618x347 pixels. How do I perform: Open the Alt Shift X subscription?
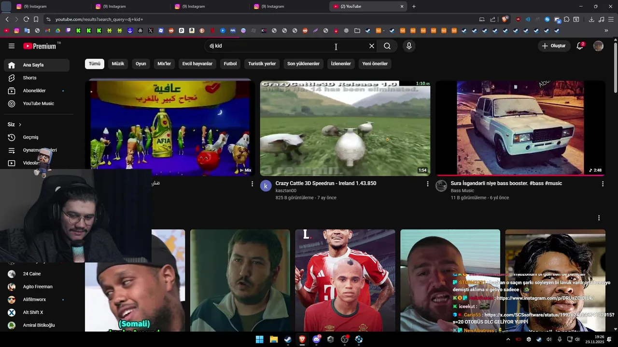coord(37,312)
